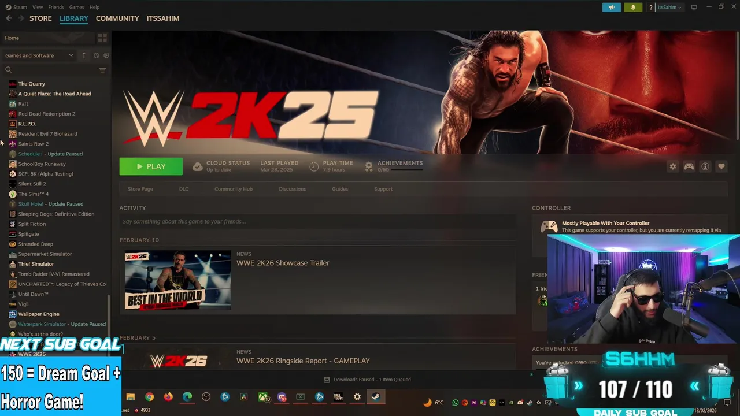The width and height of the screenshot is (740, 416).
Task: Toggle ready-to-play filter icon
Action: [x=106, y=55]
